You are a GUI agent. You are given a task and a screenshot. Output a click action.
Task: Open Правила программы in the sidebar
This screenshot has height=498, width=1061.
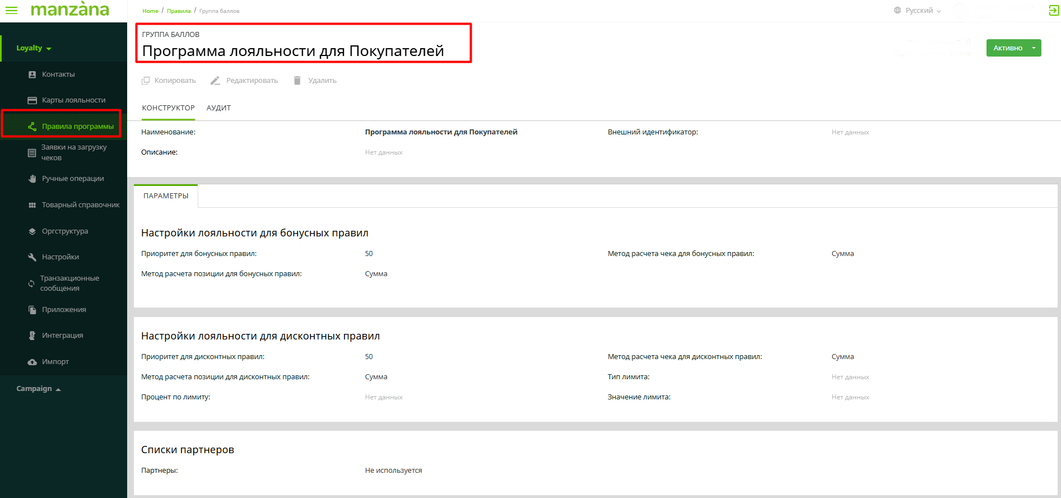(x=77, y=127)
